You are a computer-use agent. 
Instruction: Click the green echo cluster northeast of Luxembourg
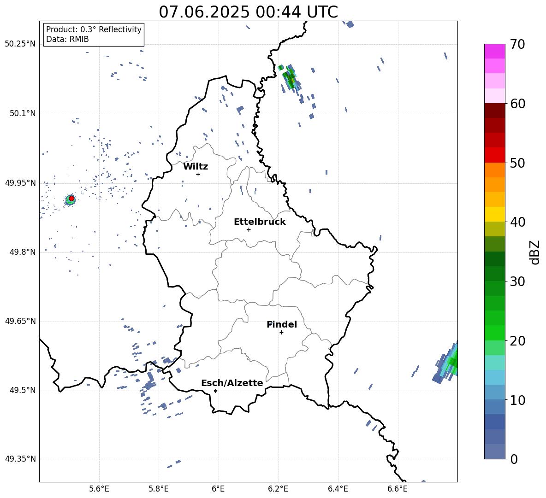pos(291,78)
